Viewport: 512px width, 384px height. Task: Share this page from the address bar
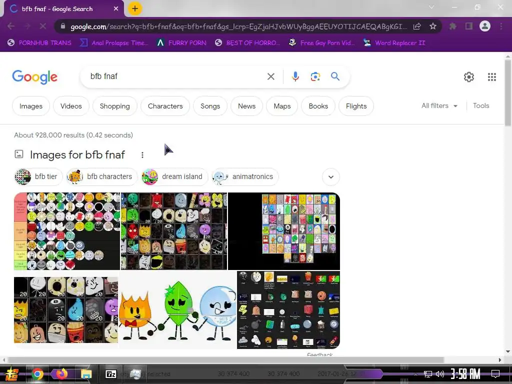(417, 26)
